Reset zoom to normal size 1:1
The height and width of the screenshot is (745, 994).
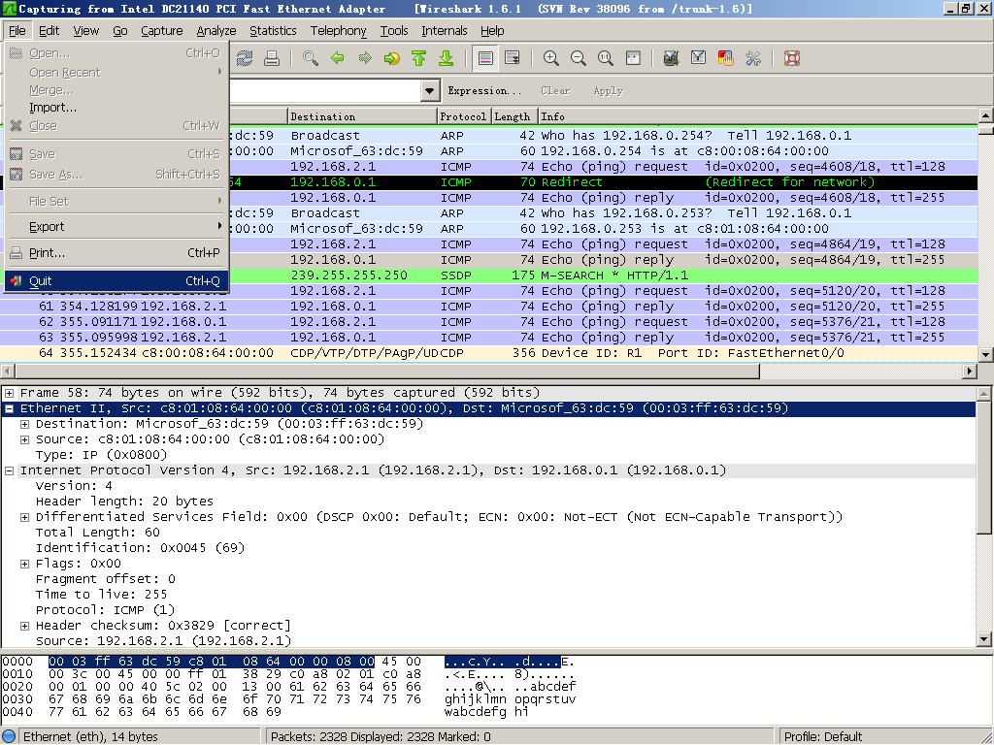tap(606, 58)
